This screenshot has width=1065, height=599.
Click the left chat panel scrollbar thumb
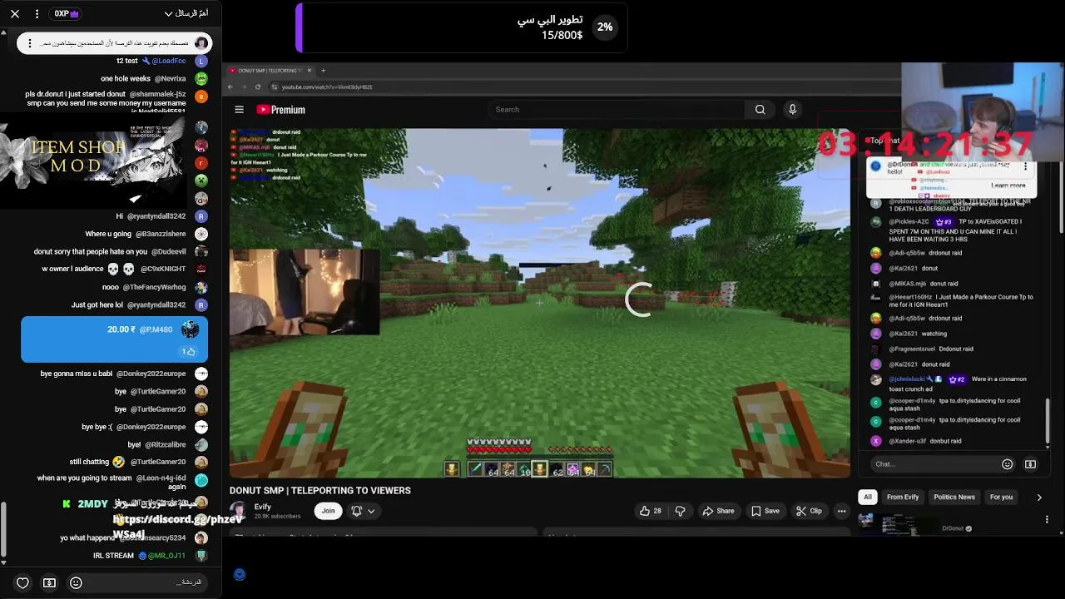tap(3, 528)
